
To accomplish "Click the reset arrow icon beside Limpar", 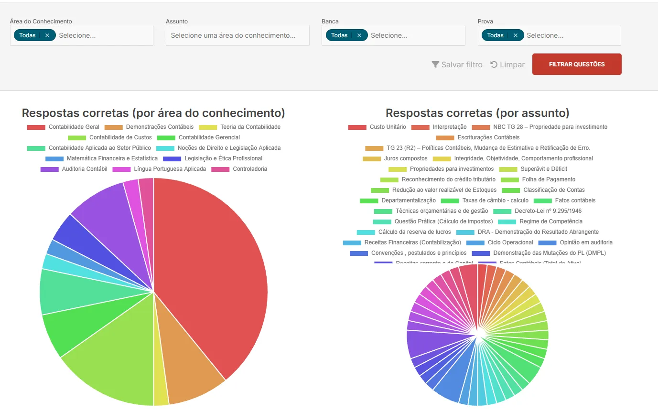I will click(x=494, y=64).
